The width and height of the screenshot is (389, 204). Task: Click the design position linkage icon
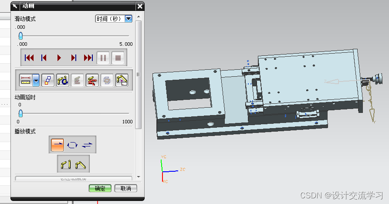coord(66,164)
